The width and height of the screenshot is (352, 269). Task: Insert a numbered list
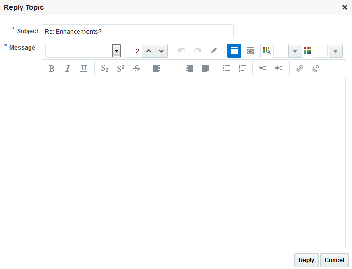[x=242, y=68]
